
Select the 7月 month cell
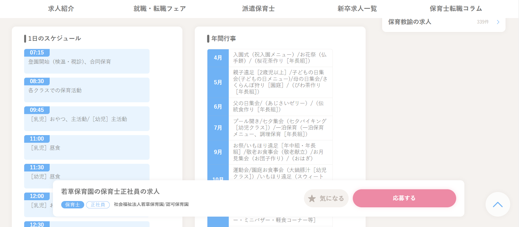218,128
